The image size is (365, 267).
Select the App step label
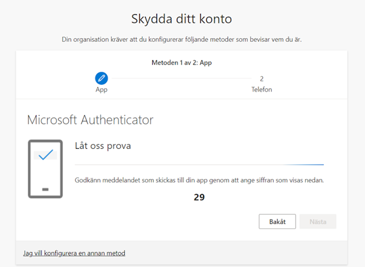(102, 90)
